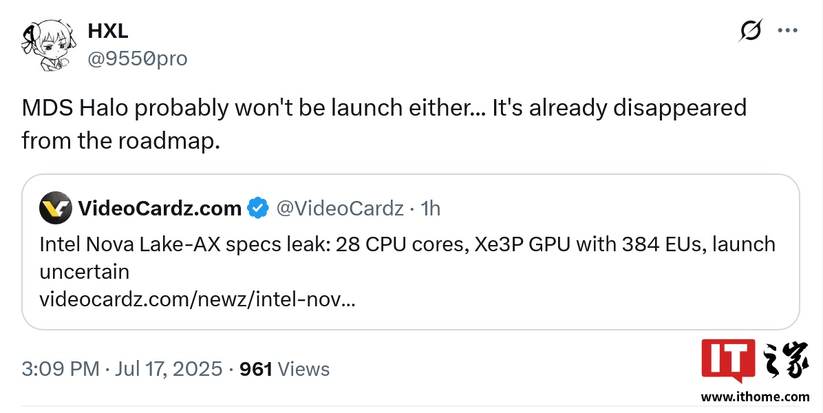Click the 961 view count number
Screen dimensions: 823x413
click(256, 369)
